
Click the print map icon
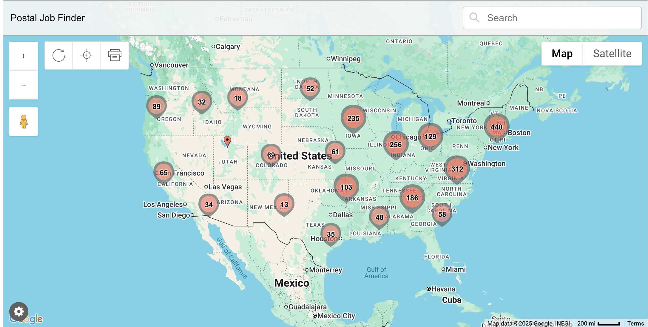point(115,55)
